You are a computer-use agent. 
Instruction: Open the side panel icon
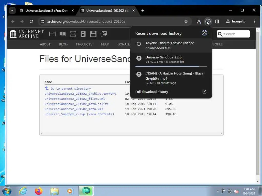click(x=217, y=21)
